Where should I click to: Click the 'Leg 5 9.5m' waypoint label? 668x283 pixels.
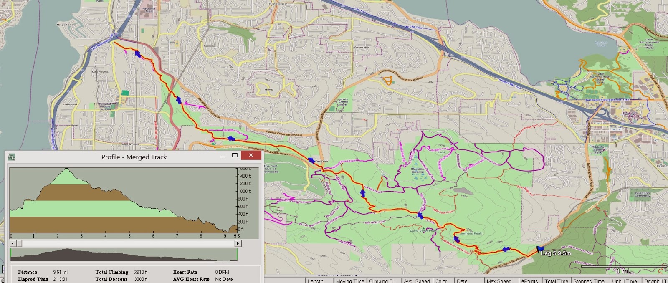point(556,253)
